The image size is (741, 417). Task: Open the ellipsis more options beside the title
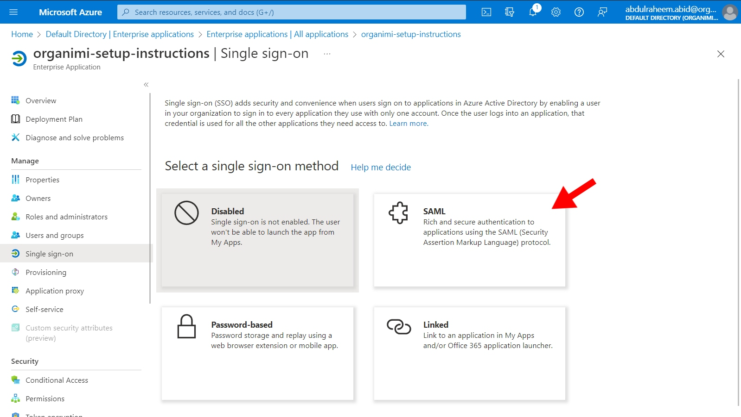[327, 54]
